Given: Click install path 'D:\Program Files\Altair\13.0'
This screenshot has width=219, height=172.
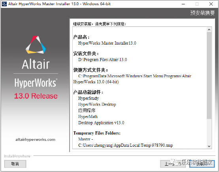Looking at the screenshot, I should click(102, 60).
